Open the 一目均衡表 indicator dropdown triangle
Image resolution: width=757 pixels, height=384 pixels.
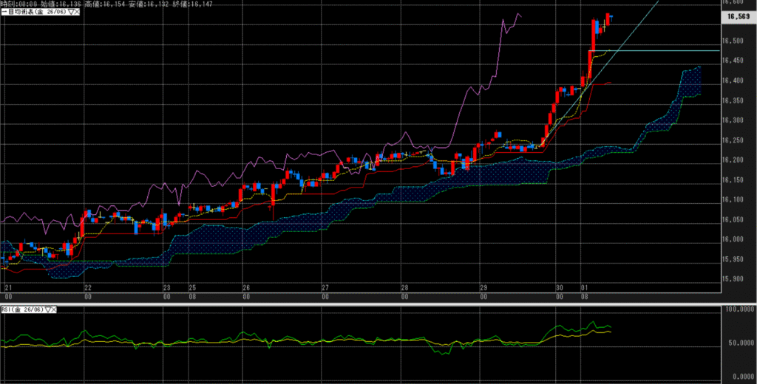pyautogui.click(x=69, y=13)
